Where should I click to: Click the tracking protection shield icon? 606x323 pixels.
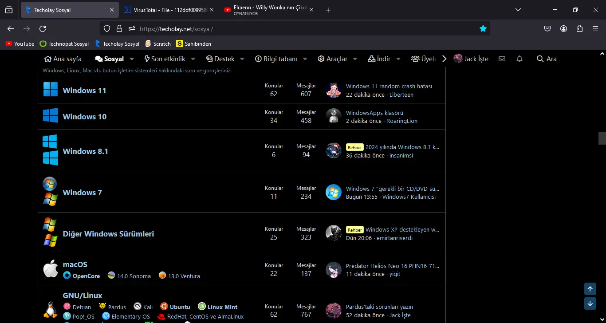tap(107, 29)
